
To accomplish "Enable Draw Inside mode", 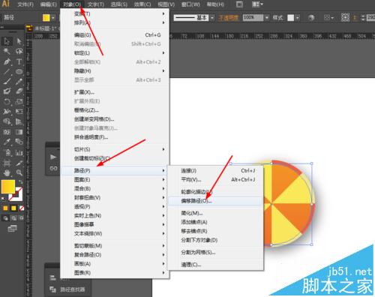I will click(22, 218).
